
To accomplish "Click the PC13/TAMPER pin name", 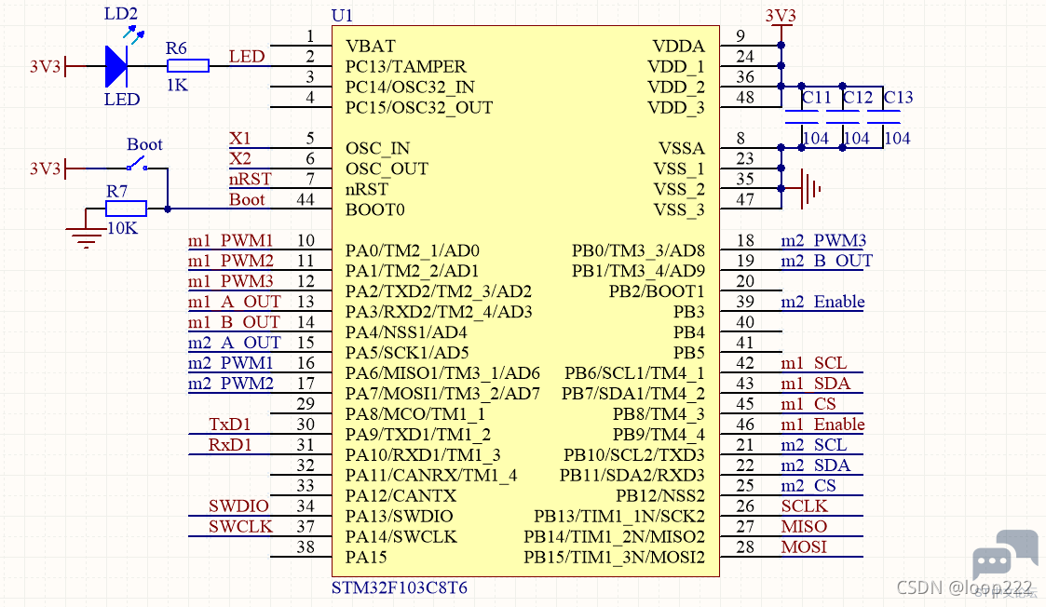I will tap(405, 67).
